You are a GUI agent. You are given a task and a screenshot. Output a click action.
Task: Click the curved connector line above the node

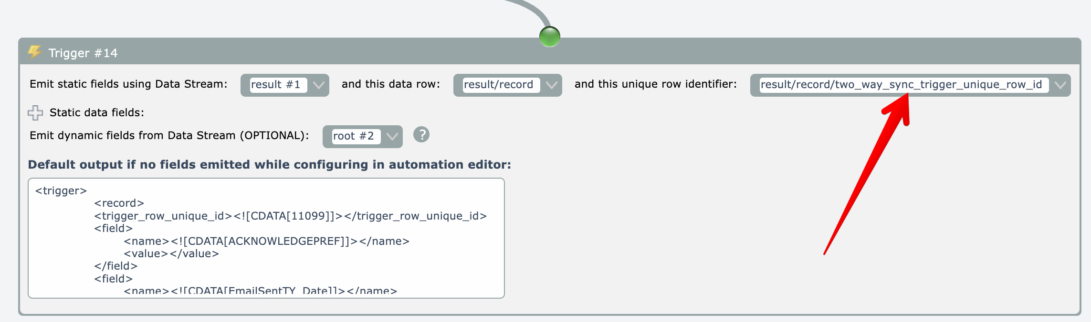(x=531, y=8)
